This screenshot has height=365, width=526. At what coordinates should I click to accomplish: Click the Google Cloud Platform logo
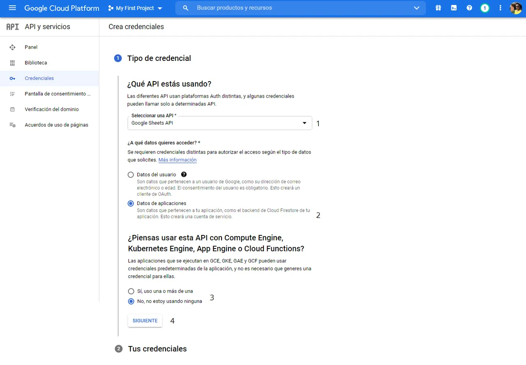coord(62,8)
